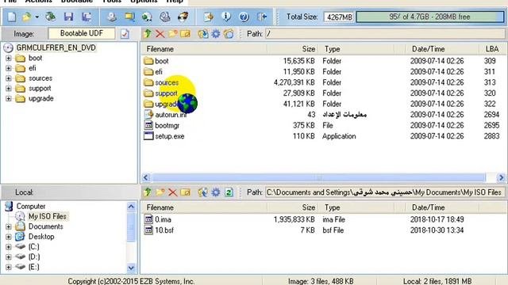Viewport: 508px width, 285px height.
Task: Expand the Desktop node in local tree
Action: click(x=9, y=237)
